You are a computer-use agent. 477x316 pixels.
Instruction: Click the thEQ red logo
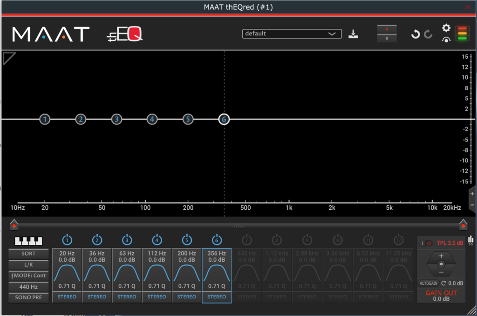pos(125,34)
